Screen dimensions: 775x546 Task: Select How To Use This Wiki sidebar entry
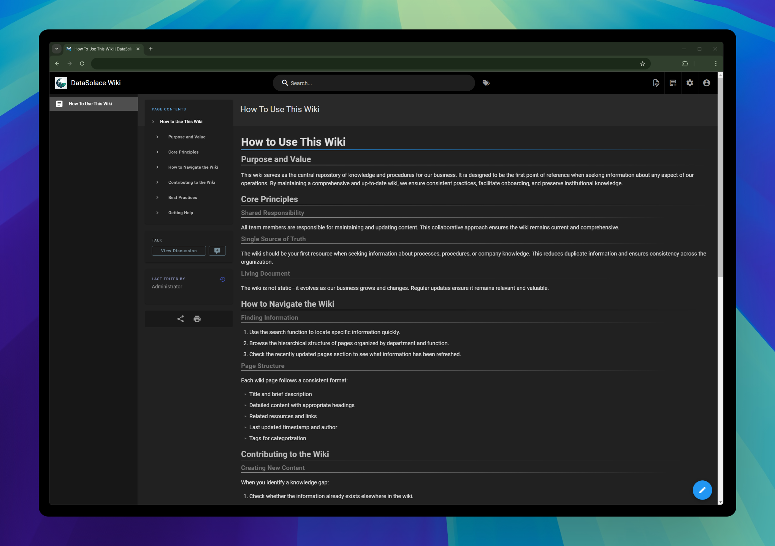coord(90,104)
